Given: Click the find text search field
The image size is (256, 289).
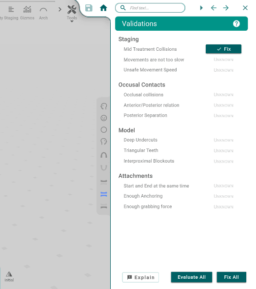Looking at the screenshot, I should coord(150,8).
